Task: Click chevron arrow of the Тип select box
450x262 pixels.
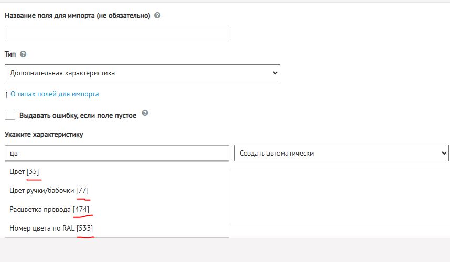Action: (275, 73)
